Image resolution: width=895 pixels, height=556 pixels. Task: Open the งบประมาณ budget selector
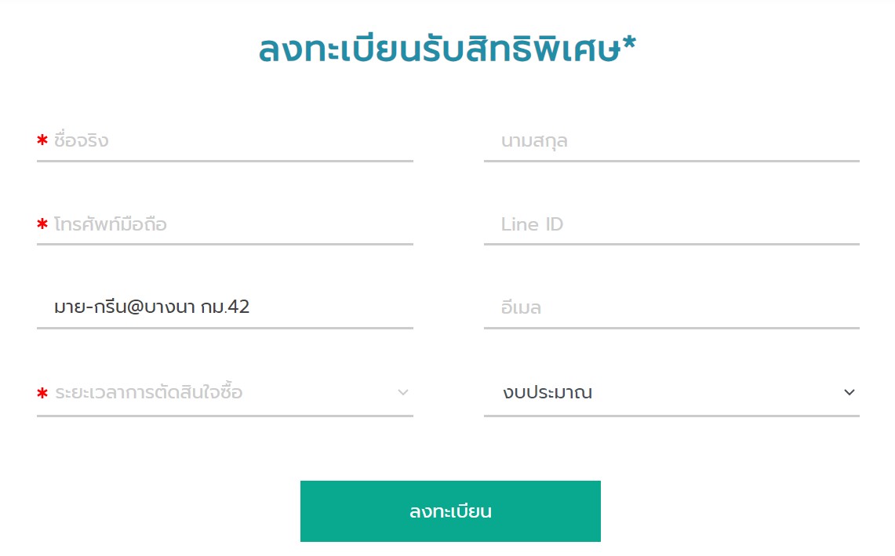pyautogui.click(x=671, y=393)
